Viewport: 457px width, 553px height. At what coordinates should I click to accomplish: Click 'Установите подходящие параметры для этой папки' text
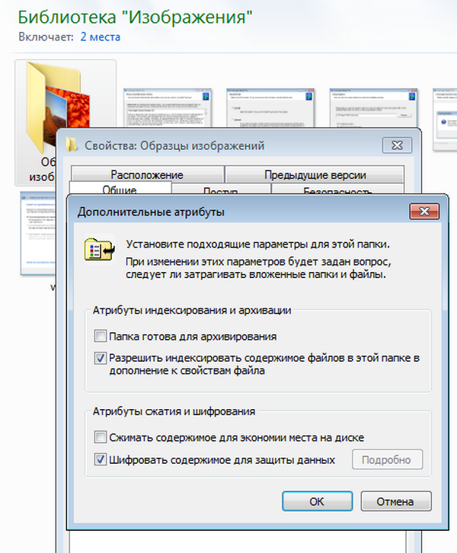pos(257,244)
